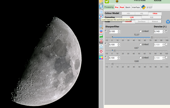Click the red circle icon in sidebar
This screenshot has width=170, height=108.
click(x=101, y=51)
